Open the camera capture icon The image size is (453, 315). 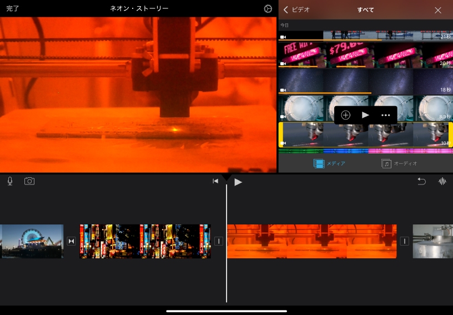pos(29,181)
